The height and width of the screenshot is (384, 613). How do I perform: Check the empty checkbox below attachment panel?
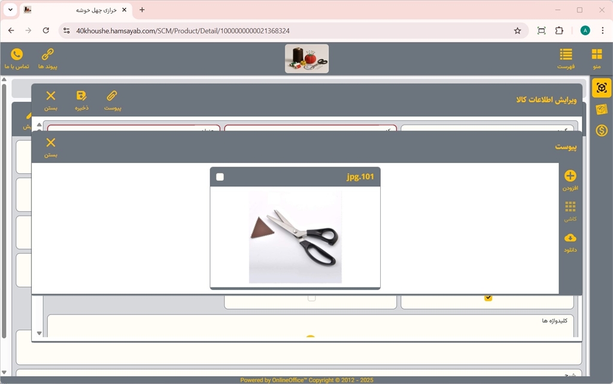pos(311,298)
